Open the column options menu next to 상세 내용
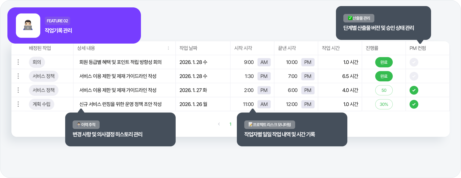Screen dimensions: 461x178 tap(168, 48)
